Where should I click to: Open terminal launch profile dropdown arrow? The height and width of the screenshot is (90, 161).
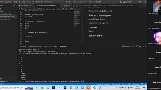click(x=134, y=46)
